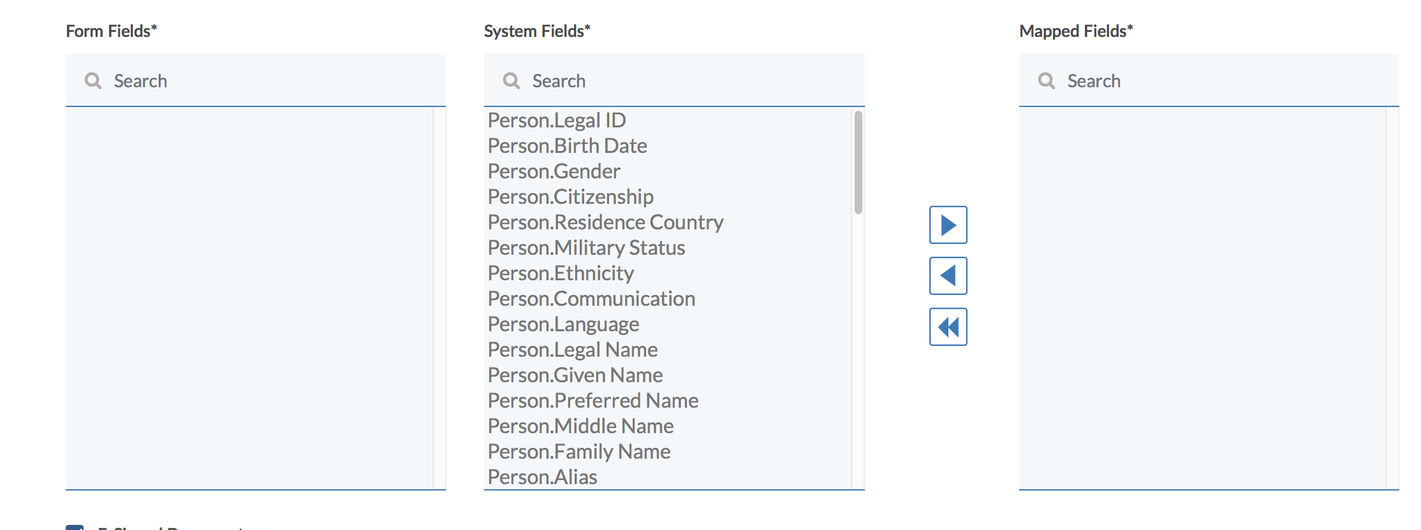The height and width of the screenshot is (530, 1421).
Task: Choose Person.Gender from the list
Action: [x=554, y=171]
